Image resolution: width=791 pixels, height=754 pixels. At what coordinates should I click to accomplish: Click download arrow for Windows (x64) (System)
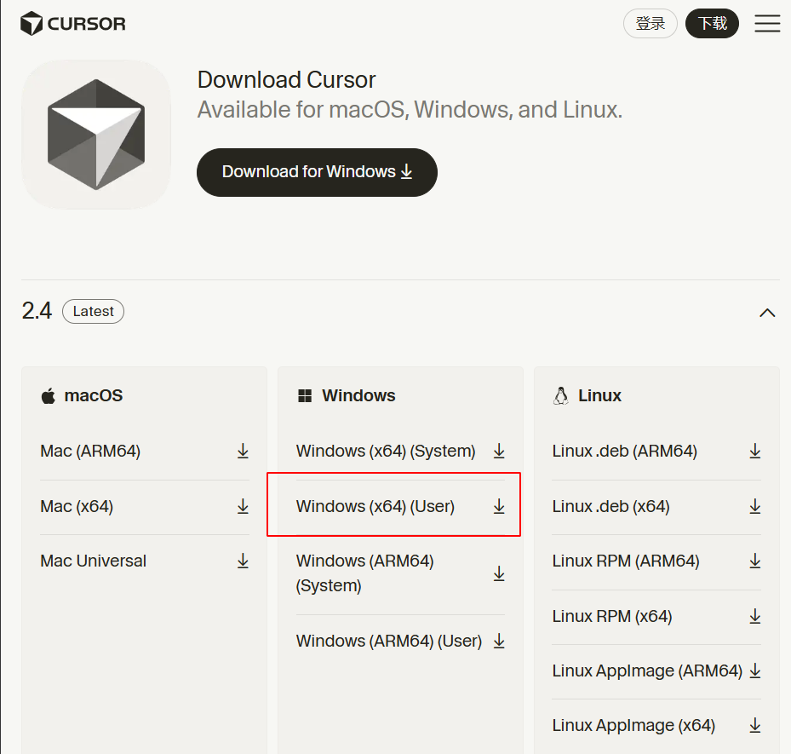(x=499, y=451)
